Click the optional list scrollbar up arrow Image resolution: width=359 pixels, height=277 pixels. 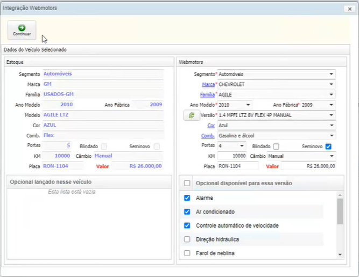click(x=340, y=195)
